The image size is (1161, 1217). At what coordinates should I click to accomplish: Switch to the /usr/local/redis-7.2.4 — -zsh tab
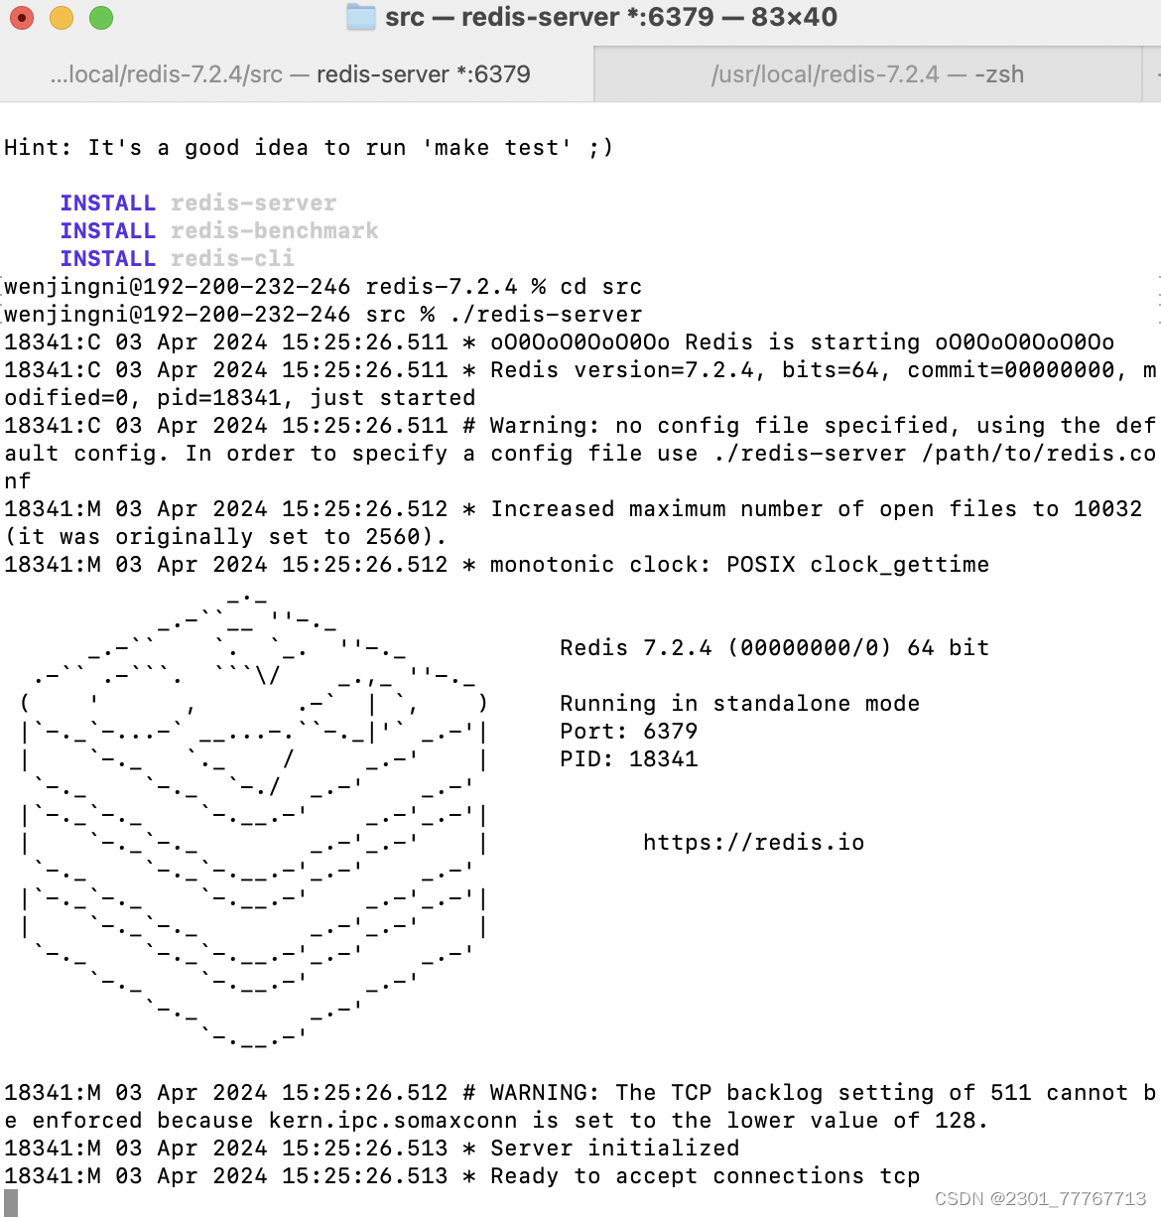coord(867,74)
